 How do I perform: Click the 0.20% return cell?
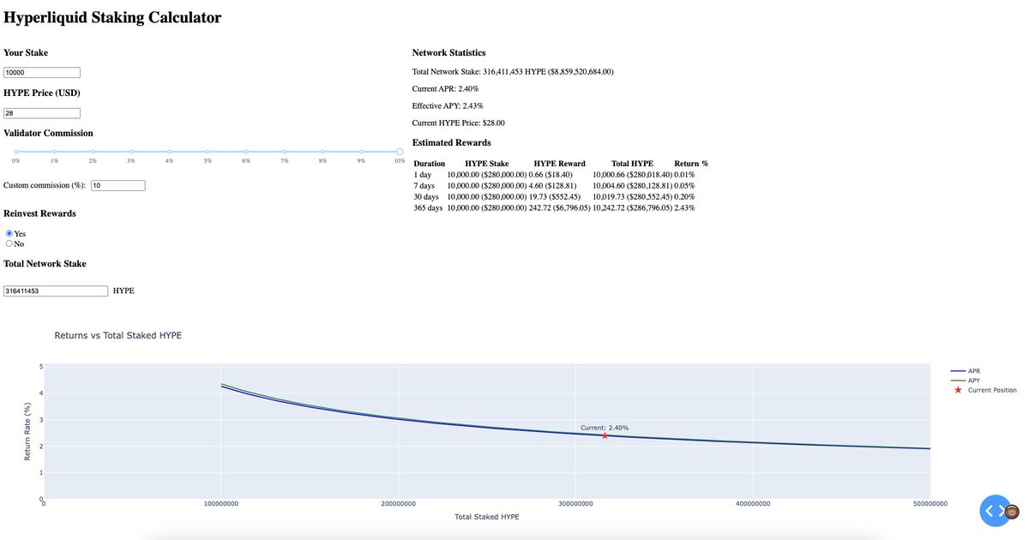[684, 197]
